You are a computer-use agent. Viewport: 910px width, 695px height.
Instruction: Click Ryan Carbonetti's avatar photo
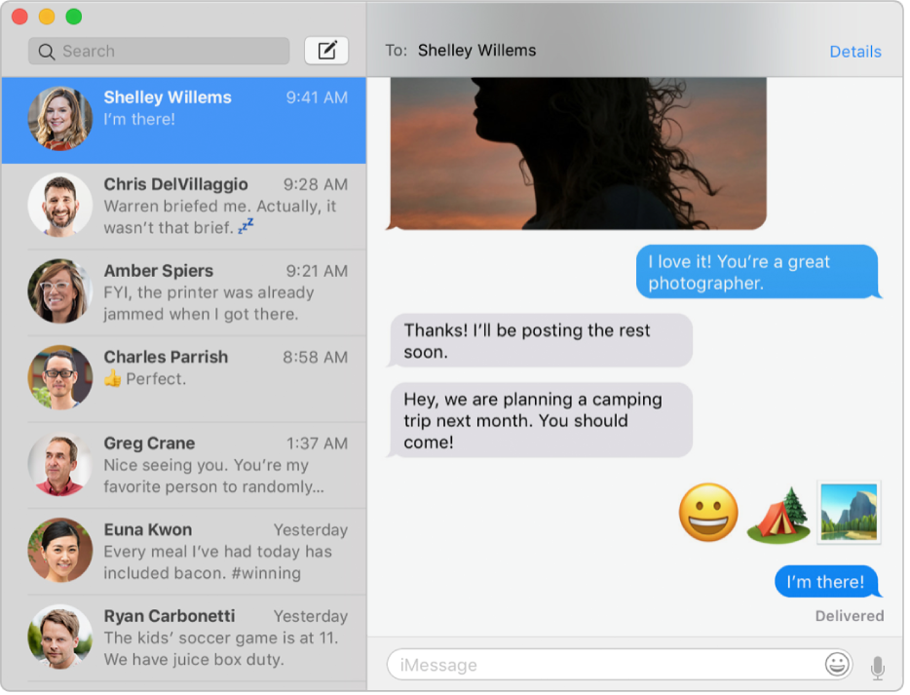tap(60, 637)
